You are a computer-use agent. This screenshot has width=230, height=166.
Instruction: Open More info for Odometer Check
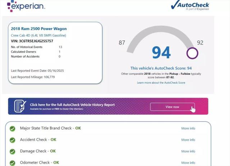(x=188, y=163)
